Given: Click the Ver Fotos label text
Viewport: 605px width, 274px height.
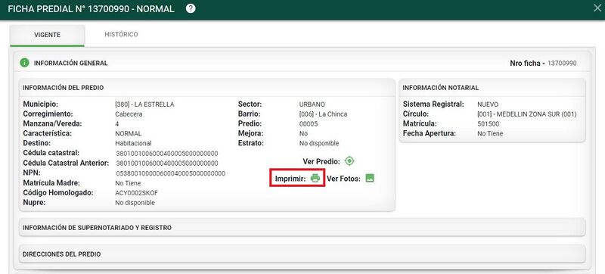Looking at the screenshot, I should 343,179.
